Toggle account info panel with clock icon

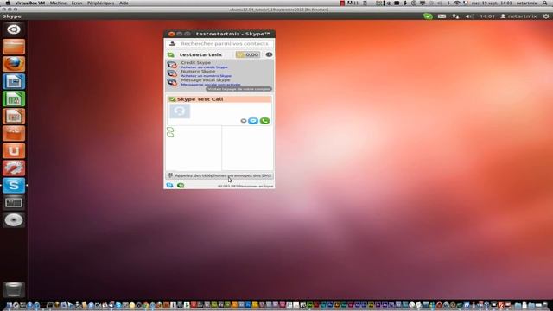[x=269, y=54]
